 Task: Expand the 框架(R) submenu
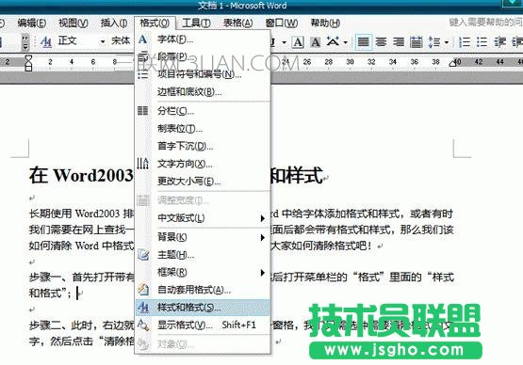203,273
